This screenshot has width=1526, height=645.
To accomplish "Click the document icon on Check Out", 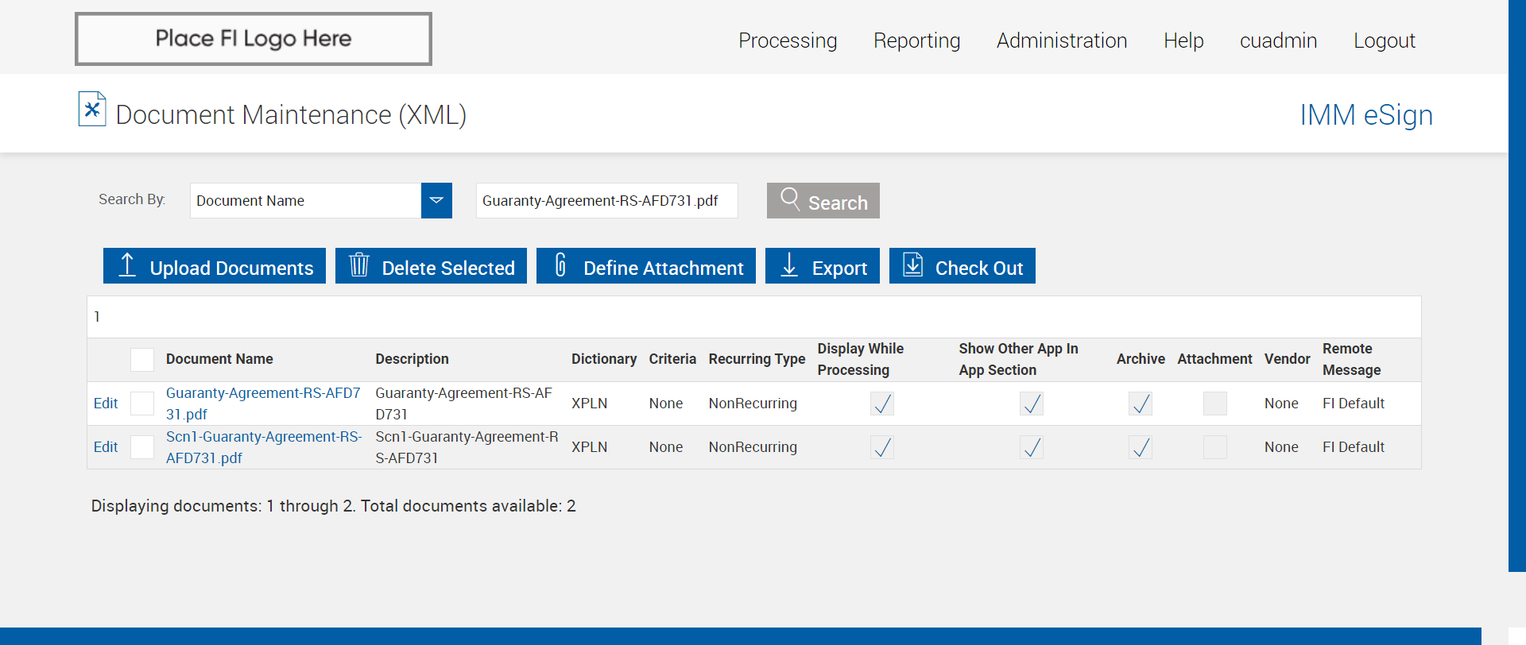I will pyautogui.click(x=913, y=265).
